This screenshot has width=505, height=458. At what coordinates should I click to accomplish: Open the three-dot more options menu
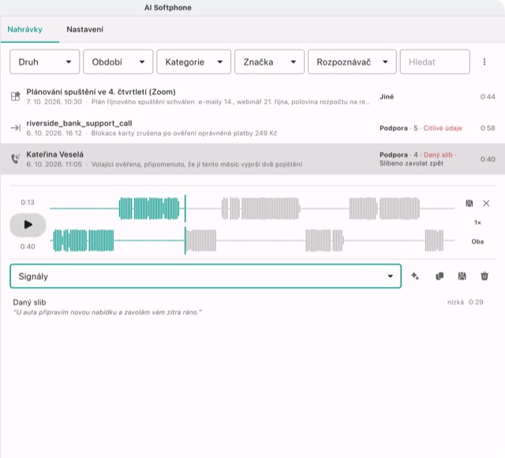point(484,61)
